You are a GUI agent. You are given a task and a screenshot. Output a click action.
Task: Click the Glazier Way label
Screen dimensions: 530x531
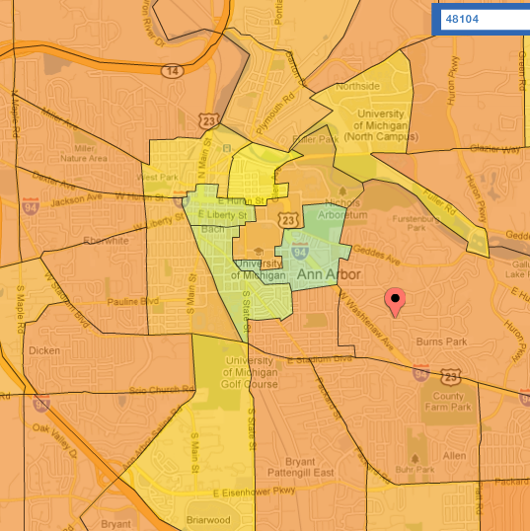point(494,149)
